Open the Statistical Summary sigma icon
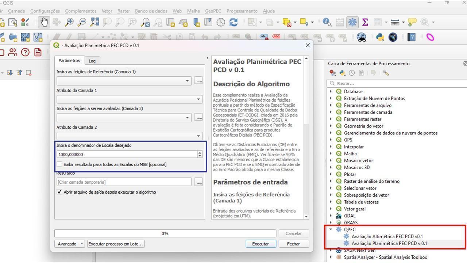 pos(365,22)
